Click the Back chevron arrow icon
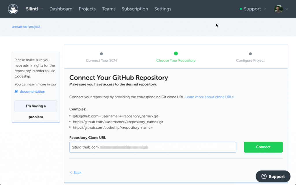This screenshot has width=296, height=185. coord(71,173)
